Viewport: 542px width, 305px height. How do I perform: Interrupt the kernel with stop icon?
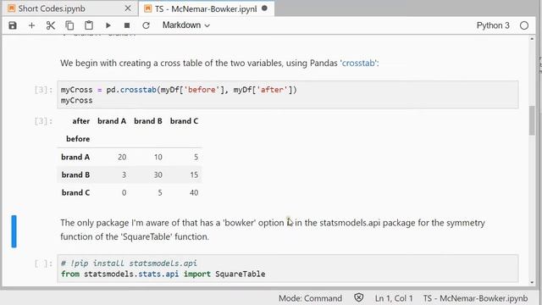127,25
